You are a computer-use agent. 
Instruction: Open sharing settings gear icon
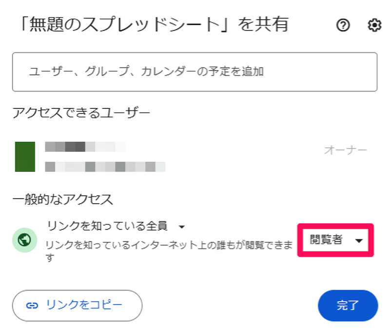coord(374,26)
